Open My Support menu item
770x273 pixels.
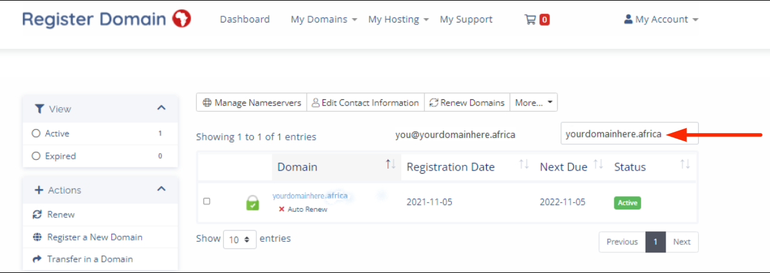coord(466,19)
